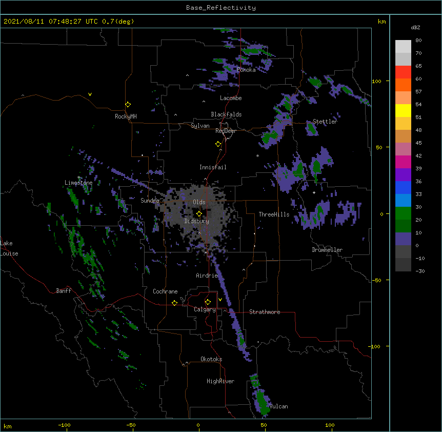This screenshot has width=442, height=432.
Task: Select the Vulcan label
Action: click(x=278, y=406)
